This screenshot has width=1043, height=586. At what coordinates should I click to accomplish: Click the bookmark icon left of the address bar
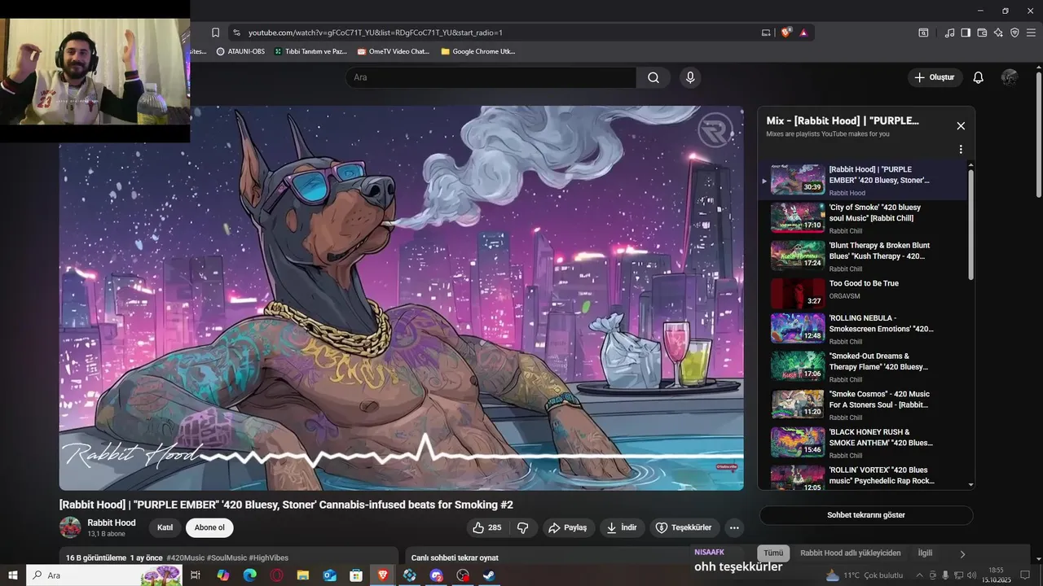[215, 33]
